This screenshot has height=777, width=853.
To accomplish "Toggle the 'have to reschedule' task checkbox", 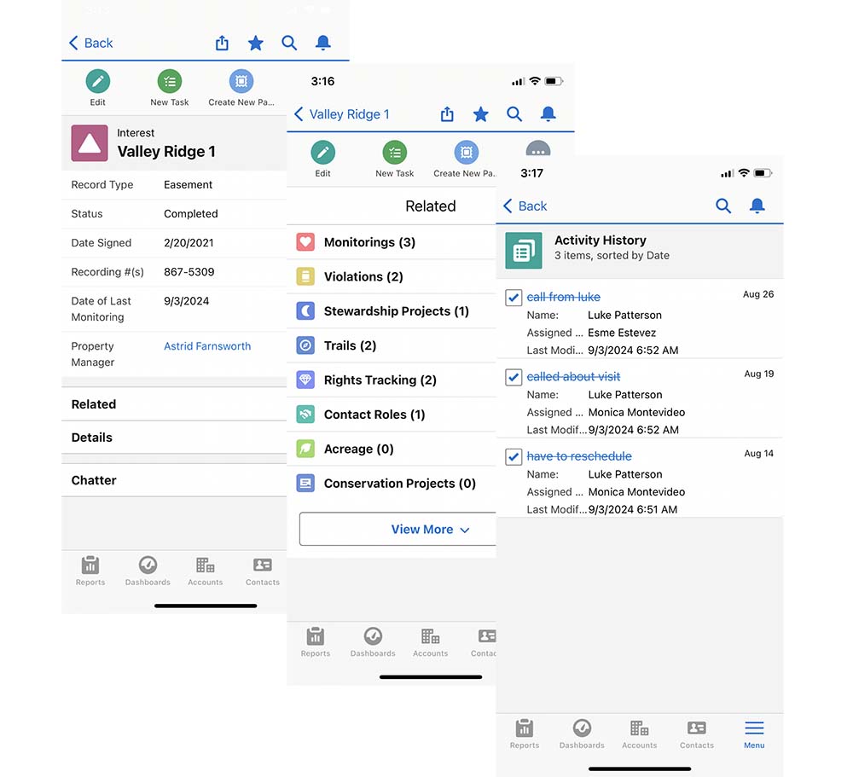I will pos(514,456).
